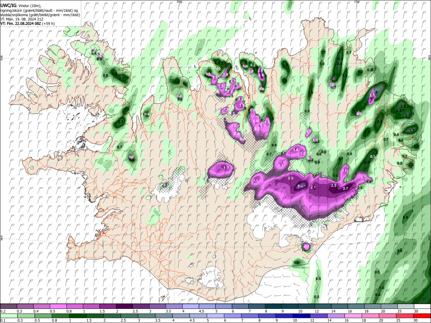Click the white top-row legend swatch for 30
This screenshot has height=323, width=431.
(x=422, y=307)
